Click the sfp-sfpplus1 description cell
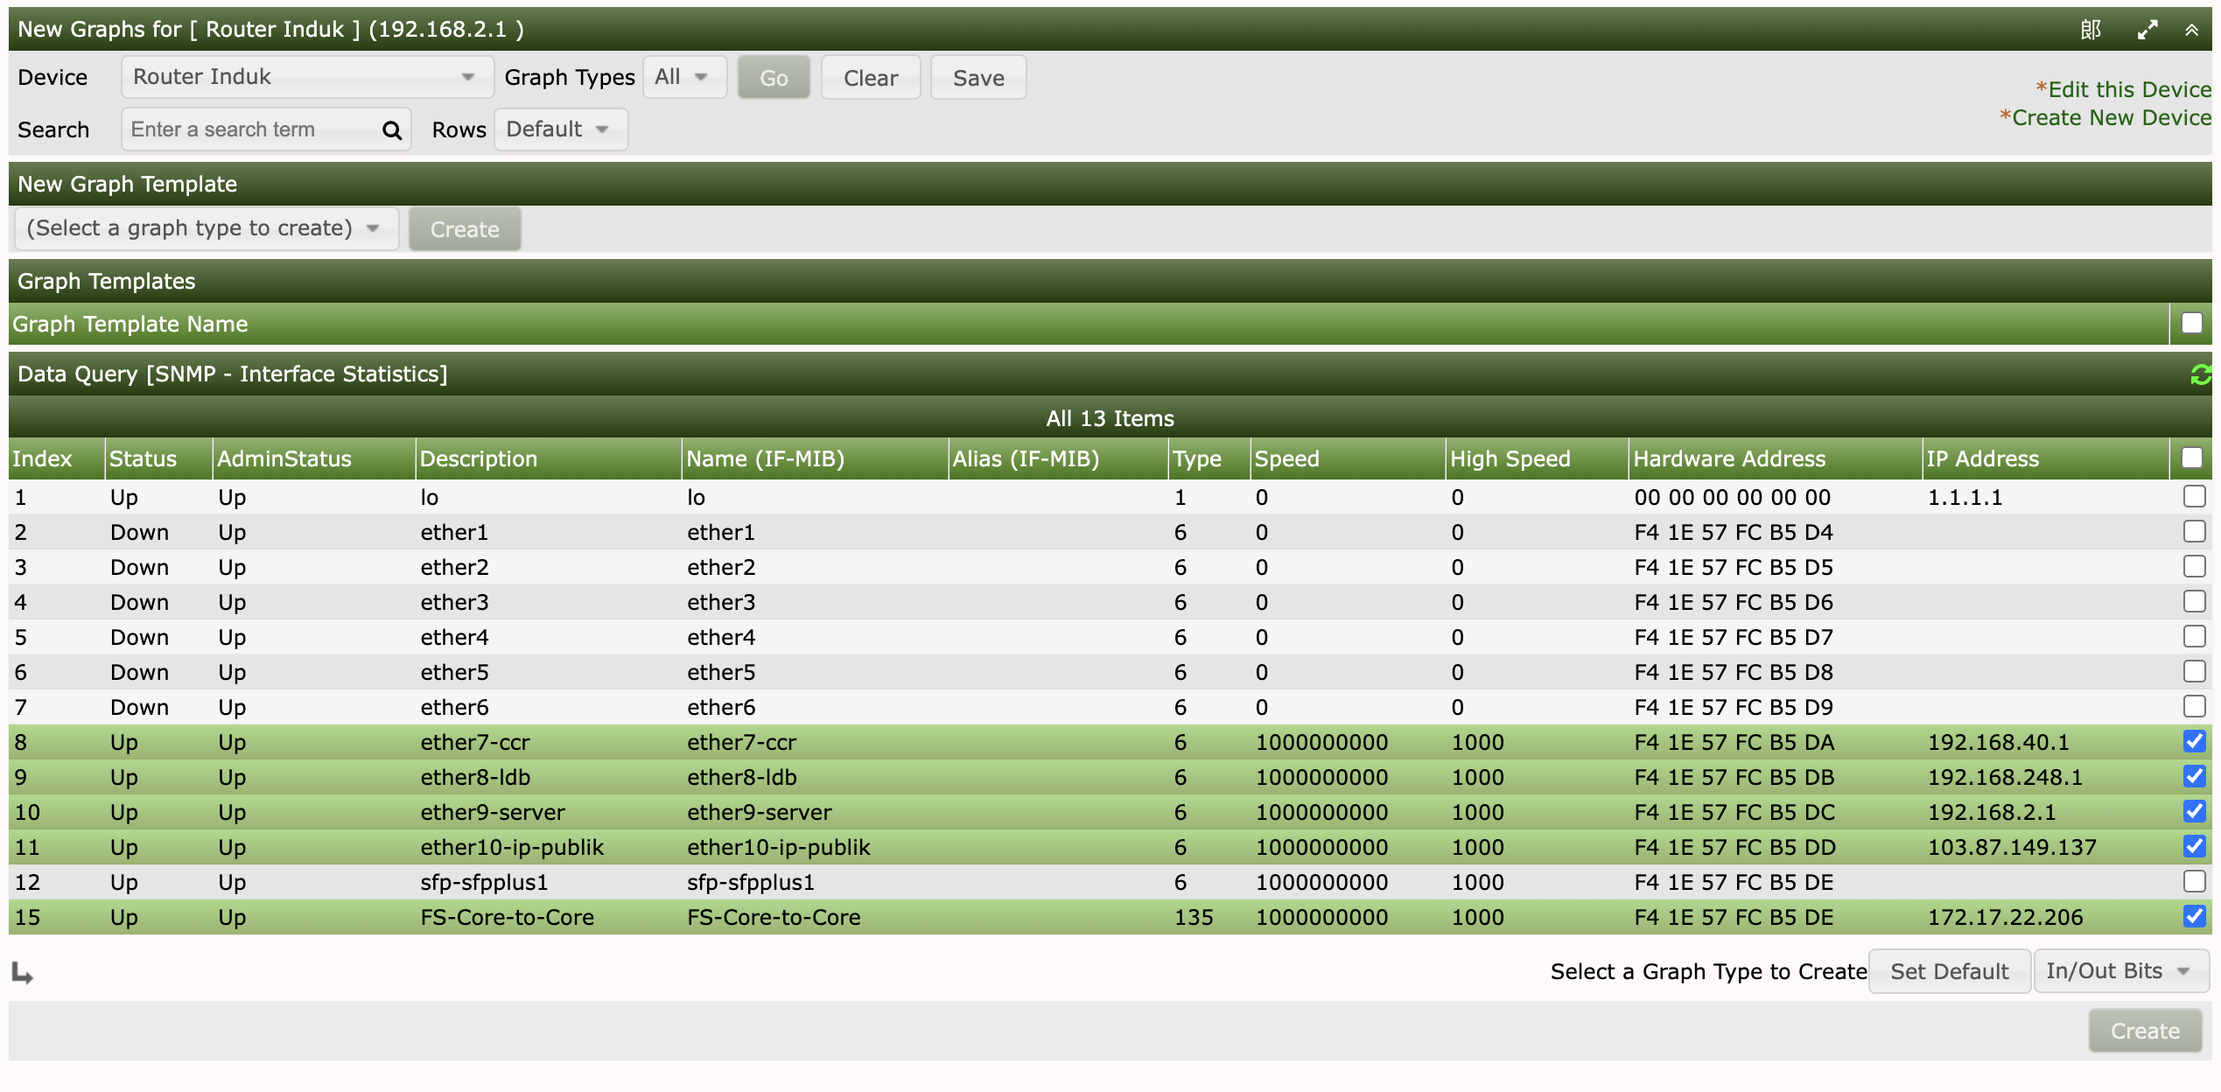Image resolution: width=2221 pixels, height=1092 pixels. point(484,882)
